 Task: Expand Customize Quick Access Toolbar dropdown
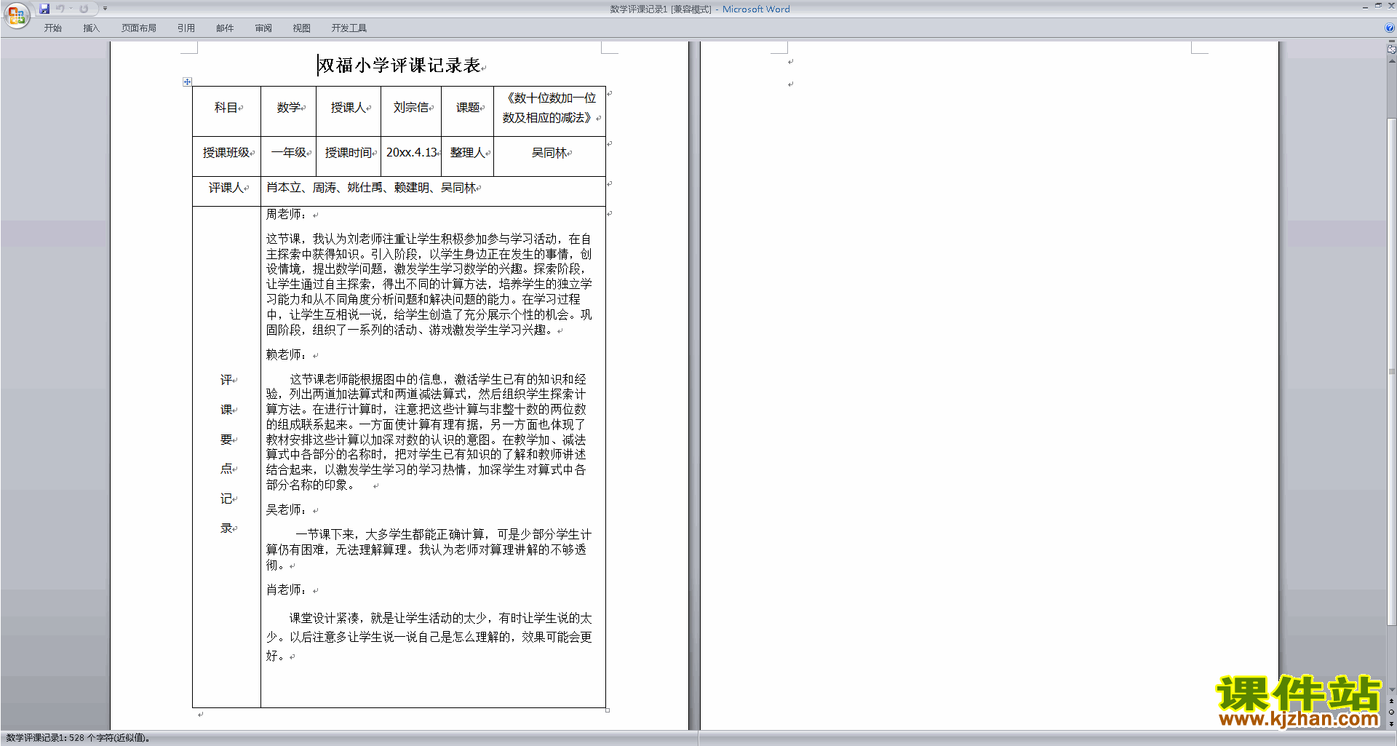[105, 9]
